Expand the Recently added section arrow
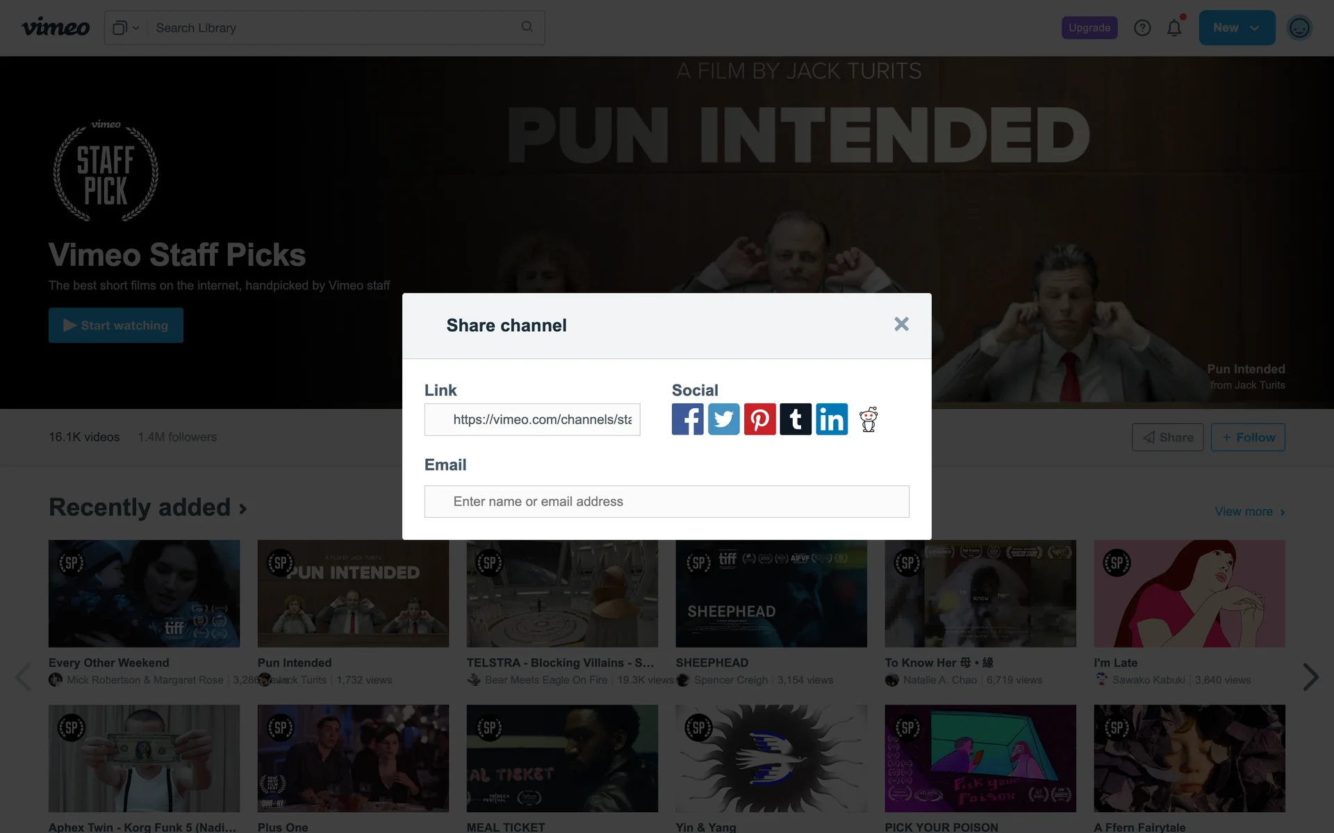The image size is (1334, 833). (243, 509)
